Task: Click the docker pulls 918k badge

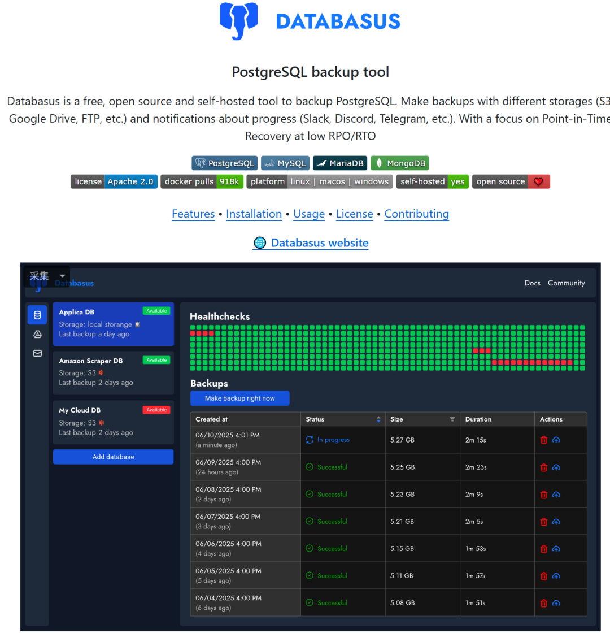Action: pos(202,181)
